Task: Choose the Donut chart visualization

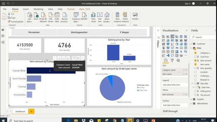Action: tap(181, 44)
